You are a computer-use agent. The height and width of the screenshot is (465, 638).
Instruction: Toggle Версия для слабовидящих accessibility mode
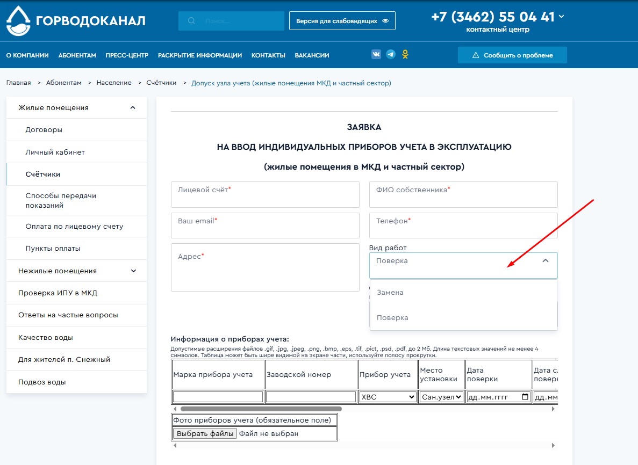tap(342, 21)
